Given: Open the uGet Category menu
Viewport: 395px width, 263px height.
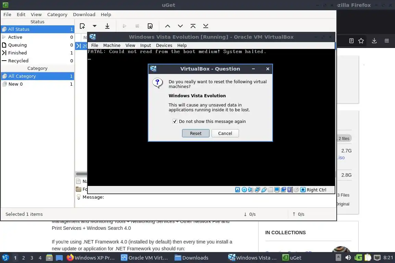Looking at the screenshot, I should 57,14.
